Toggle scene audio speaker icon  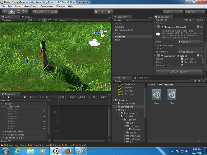[55, 20]
